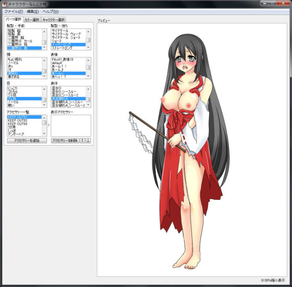Switch to the カラー選択 tab
The height and width of the screenshot is (287, 292).
[32, 20]
